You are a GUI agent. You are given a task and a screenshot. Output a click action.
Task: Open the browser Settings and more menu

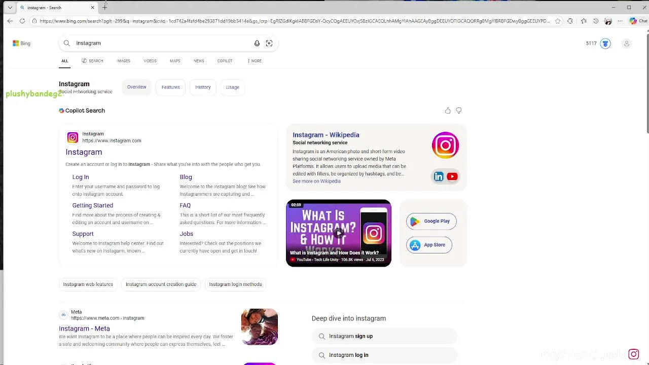620,21
